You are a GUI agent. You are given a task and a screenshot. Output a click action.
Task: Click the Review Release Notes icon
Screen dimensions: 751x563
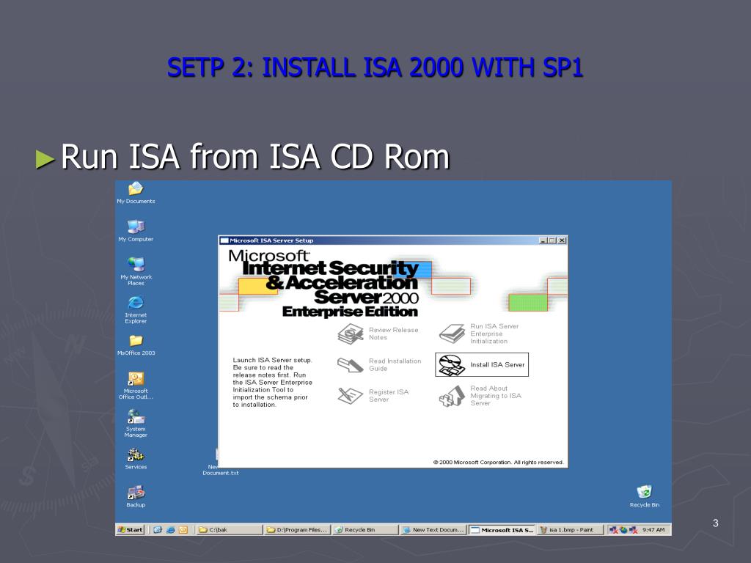(x=350, y=334)
